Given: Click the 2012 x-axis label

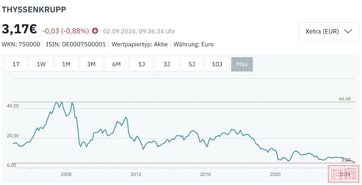Looking at the screenshot, I should tap(136, 174).
